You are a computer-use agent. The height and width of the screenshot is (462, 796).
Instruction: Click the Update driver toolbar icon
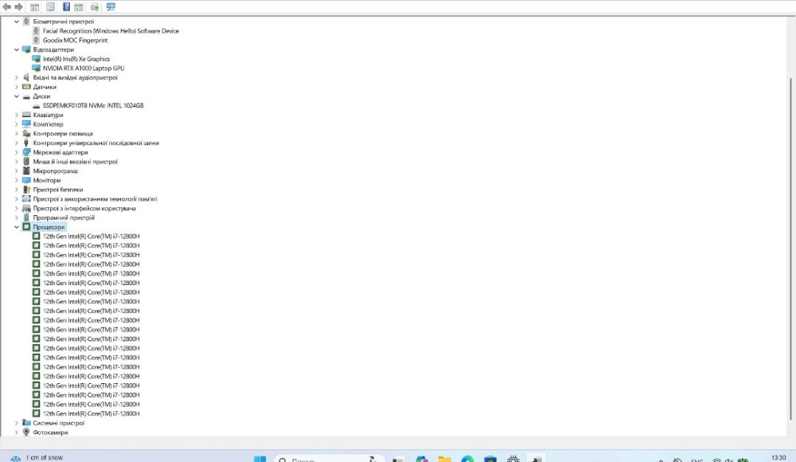pyautogui.click(x=95, y=6)
